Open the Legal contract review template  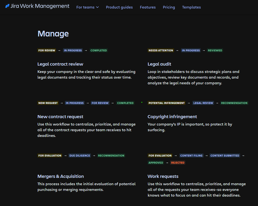click(60, 64)
